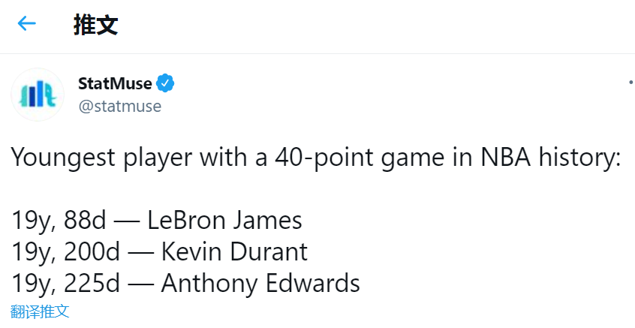
Task: Click the name Kevin Durant
Action: tap(234, 251)
